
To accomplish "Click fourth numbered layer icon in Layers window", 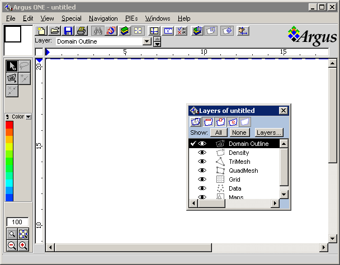I will tap(233, 122).
